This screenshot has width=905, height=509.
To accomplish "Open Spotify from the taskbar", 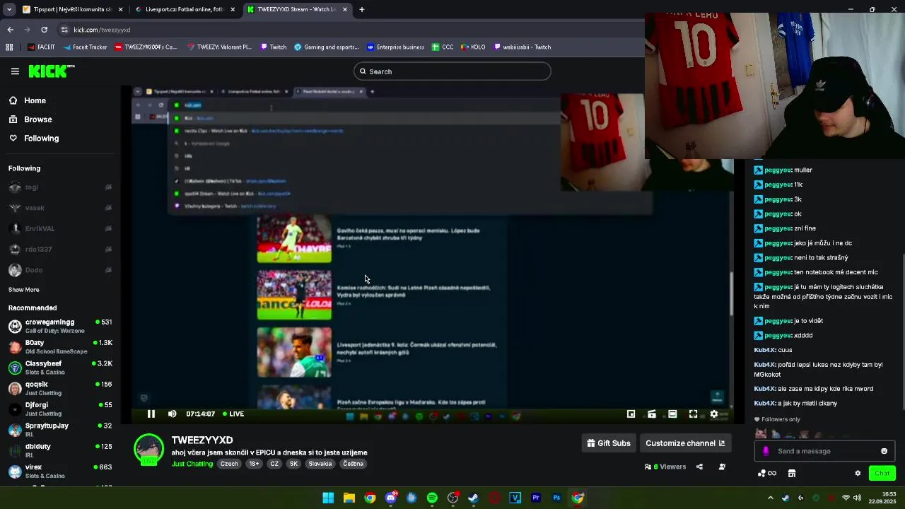I will (432, 498).
